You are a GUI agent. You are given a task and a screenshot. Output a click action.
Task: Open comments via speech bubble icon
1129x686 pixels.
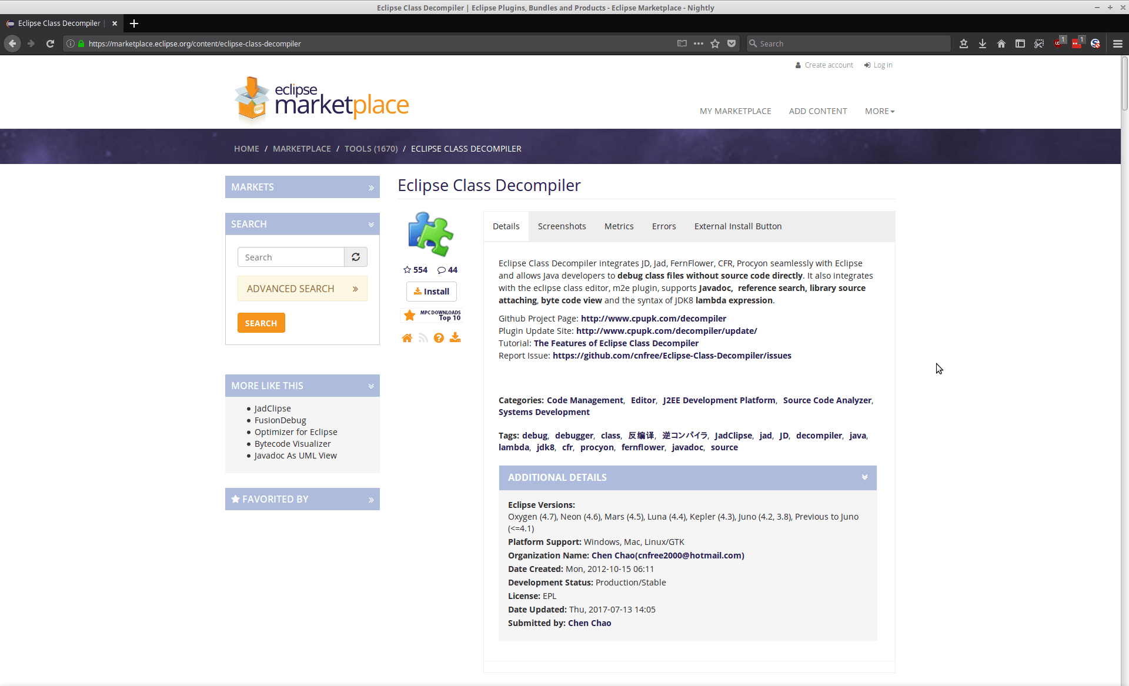(442, 270)
